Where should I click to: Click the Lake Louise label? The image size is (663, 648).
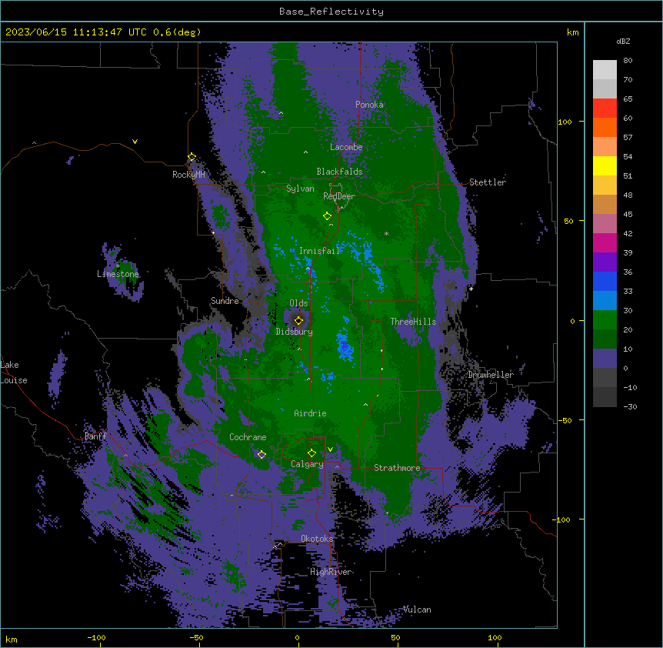(14, 372)
